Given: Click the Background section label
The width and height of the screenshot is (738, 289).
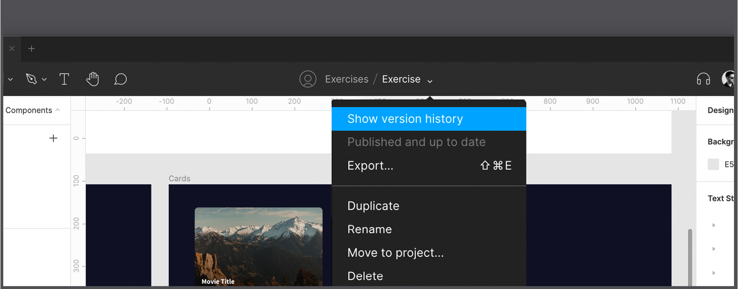Looking at the screenshot, I should [721, 142].
